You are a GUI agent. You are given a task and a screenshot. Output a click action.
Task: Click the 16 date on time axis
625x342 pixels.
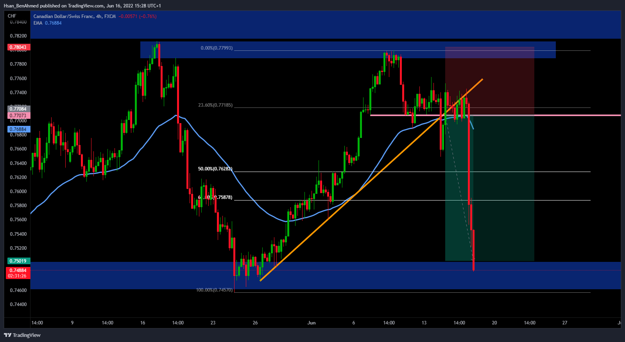143,323
